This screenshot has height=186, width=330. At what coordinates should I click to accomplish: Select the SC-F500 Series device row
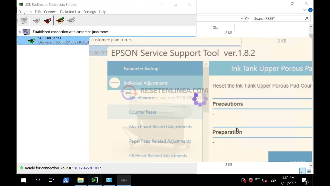(x=53, y=41)
